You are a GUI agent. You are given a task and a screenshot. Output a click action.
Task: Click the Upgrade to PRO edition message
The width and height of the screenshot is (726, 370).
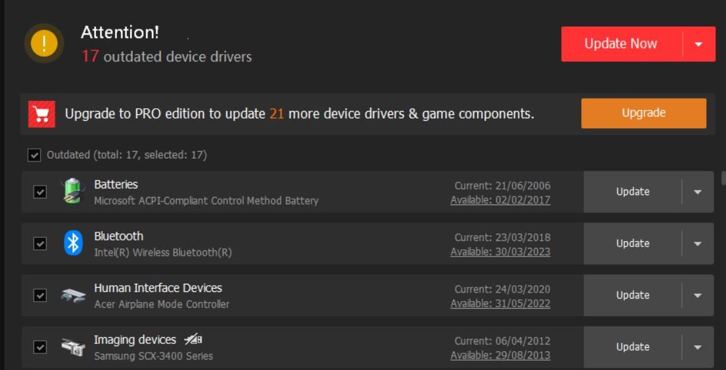pyautogui.click(x=299, y=114)
